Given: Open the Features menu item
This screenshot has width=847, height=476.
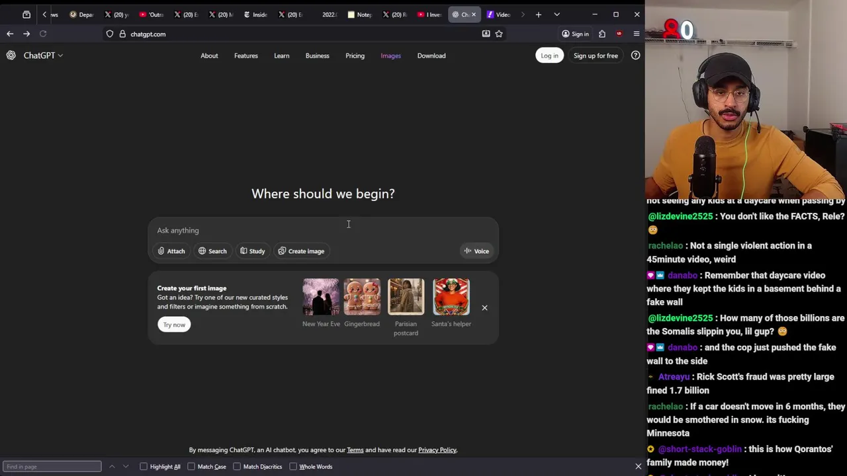Looking at the screenshot, I should (245, 56).
